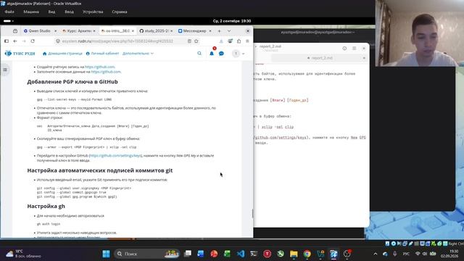Open the weather widget on taskbar
Screen dimensions: 464x261
(23, 254)
